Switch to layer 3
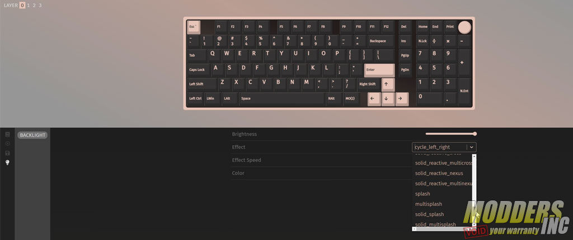573x240 pixels. [40, 6]
